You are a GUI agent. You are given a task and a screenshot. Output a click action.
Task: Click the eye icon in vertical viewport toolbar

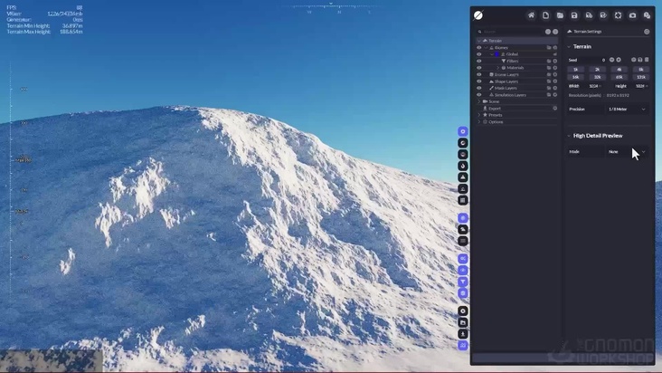[x=463, y=270]
